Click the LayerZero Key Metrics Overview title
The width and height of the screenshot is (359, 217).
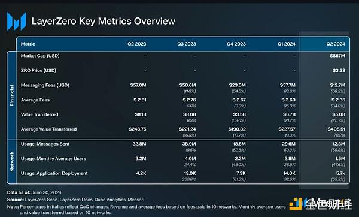[x=104, y=21]
